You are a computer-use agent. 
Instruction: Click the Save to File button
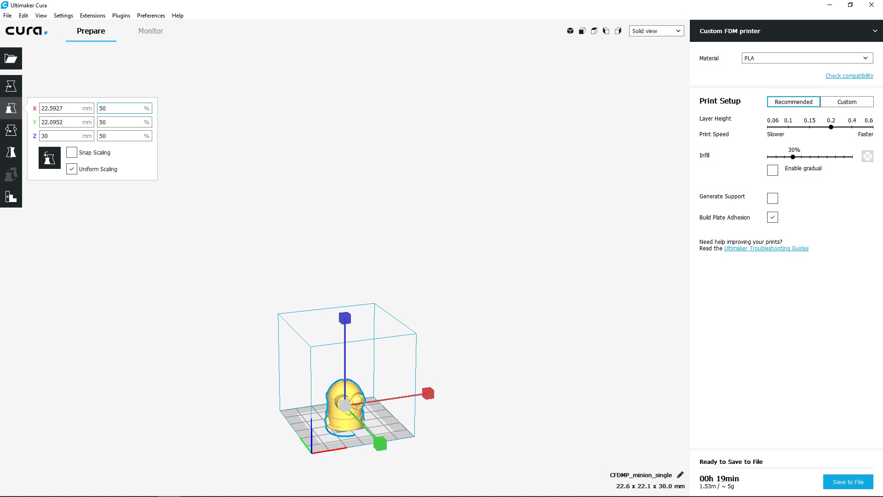[x=848, y=482]
